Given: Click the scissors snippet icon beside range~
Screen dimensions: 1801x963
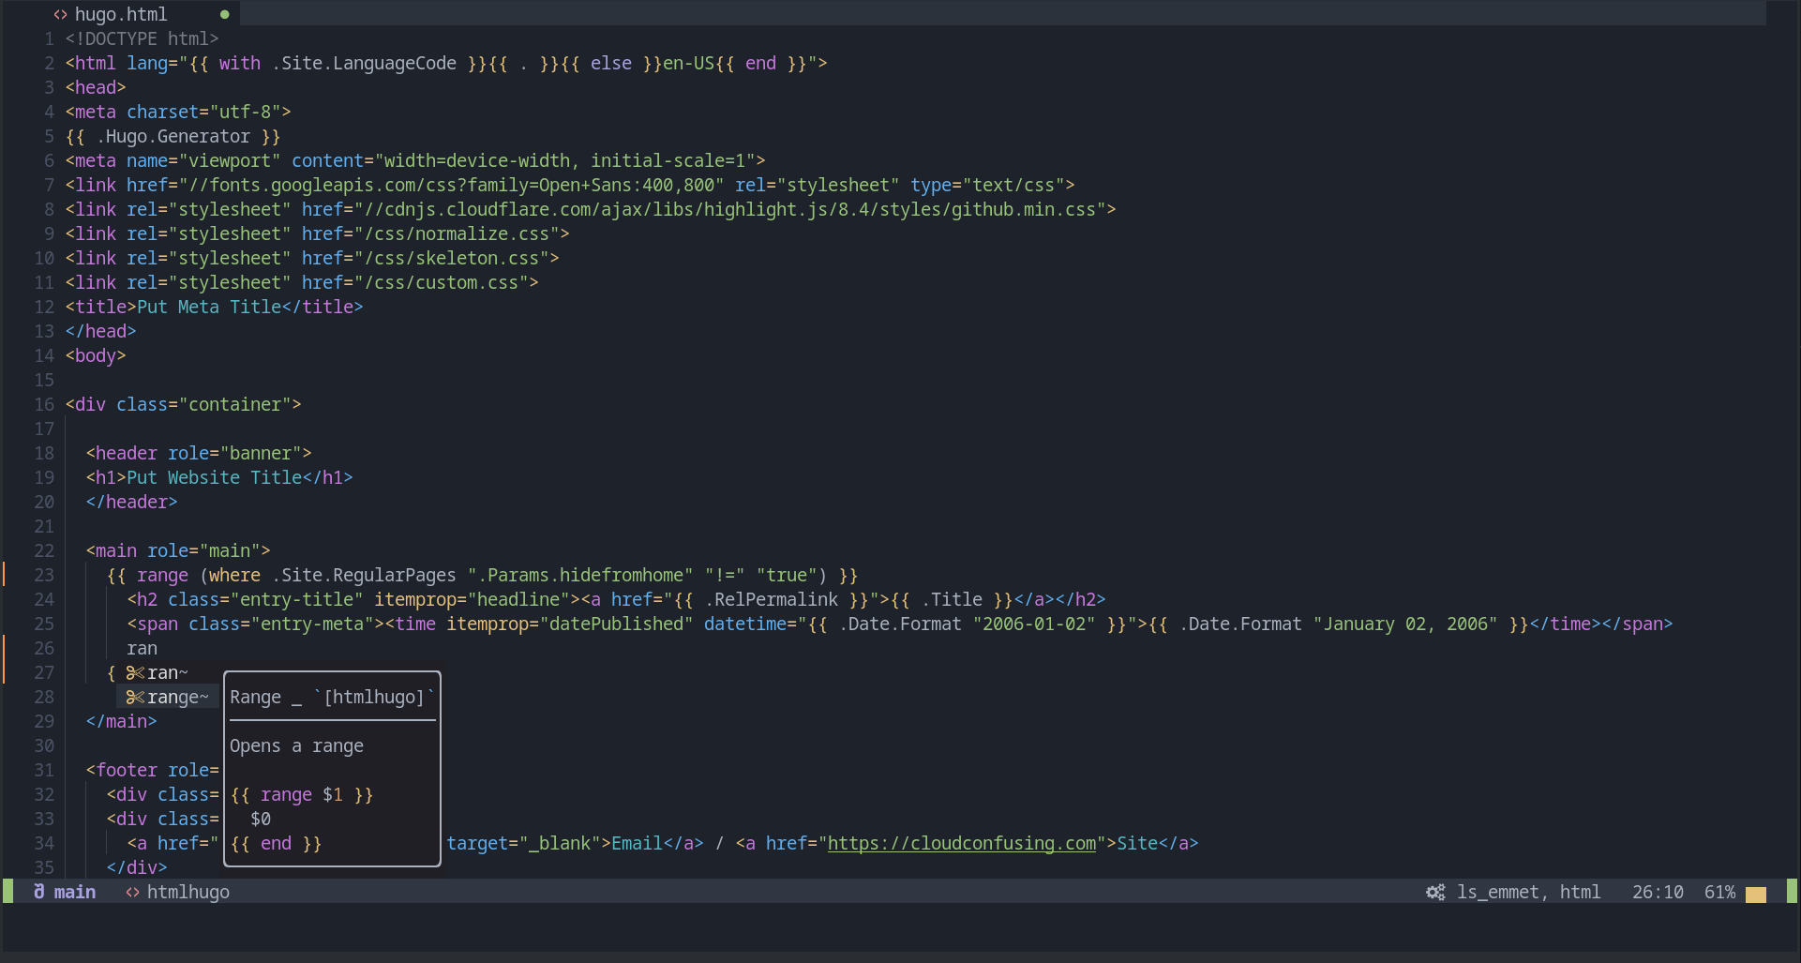Looking at the screenshot, I should (x=135, y=697).
